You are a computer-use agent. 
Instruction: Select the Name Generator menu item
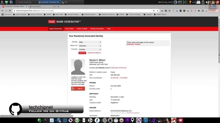[56, 29]
